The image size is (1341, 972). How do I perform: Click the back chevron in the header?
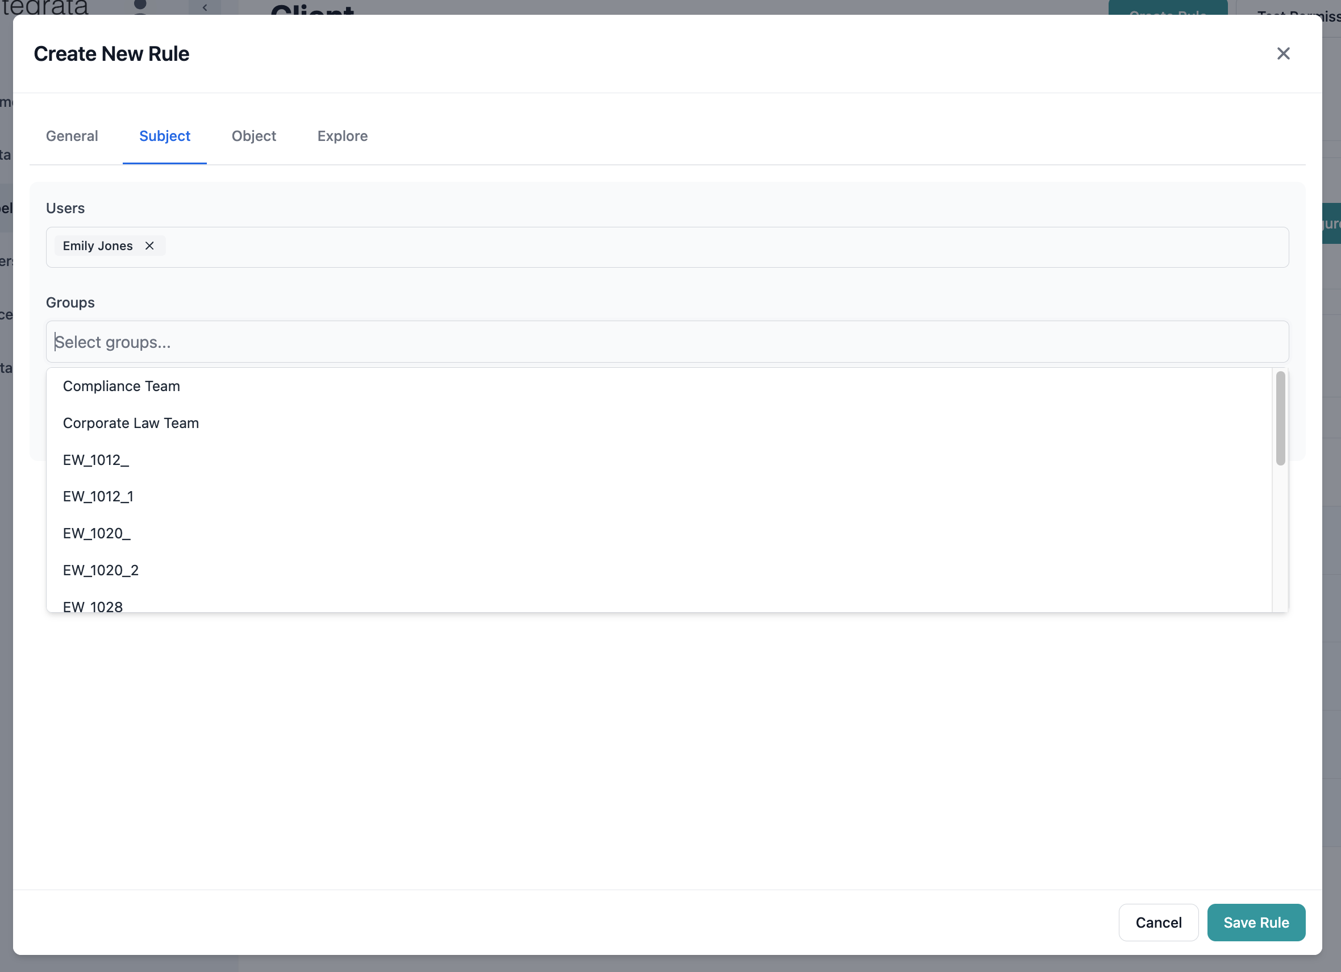(205, 8)
